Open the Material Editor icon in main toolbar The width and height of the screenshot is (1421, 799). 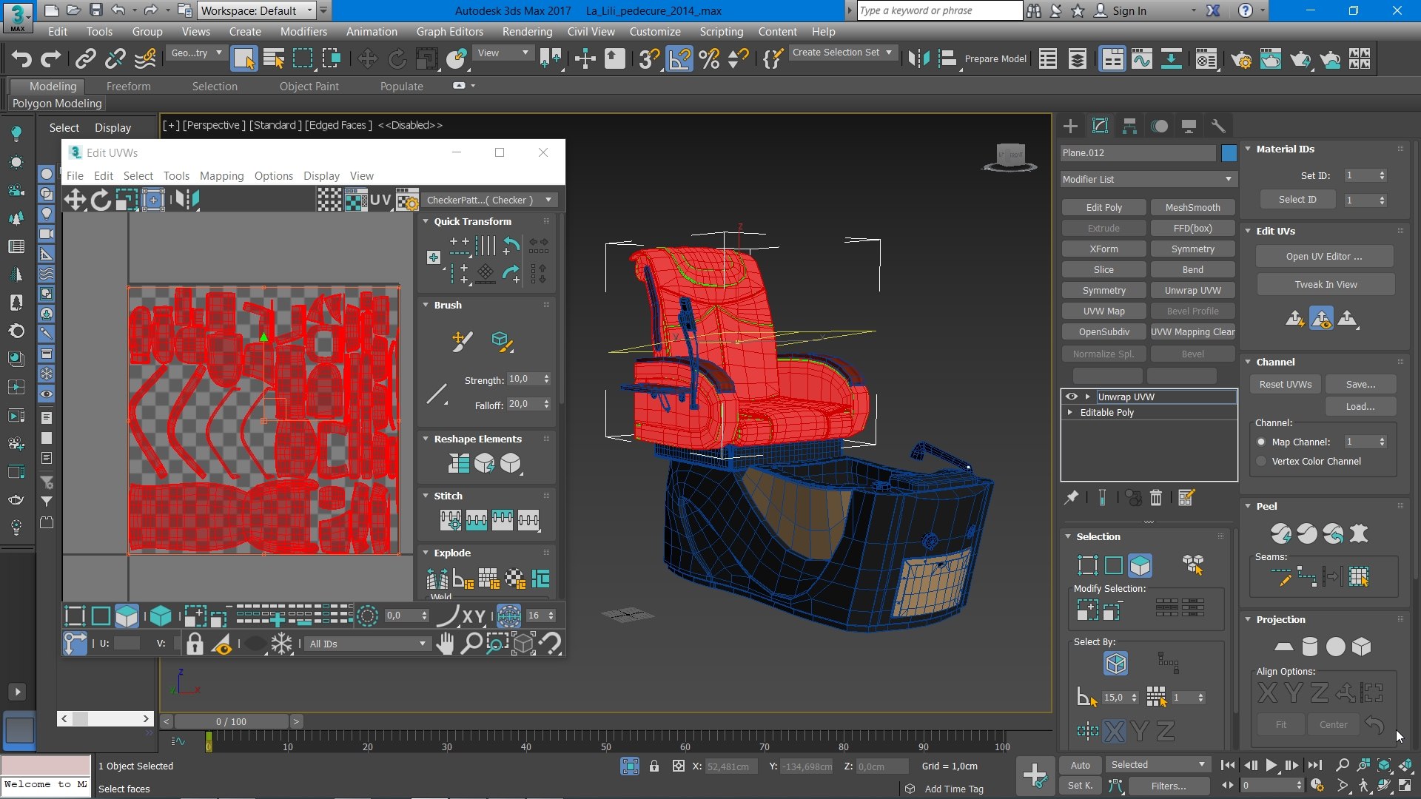(x=1206, y=58)
